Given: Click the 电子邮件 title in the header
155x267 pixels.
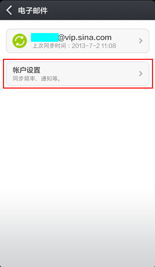Looking at the screenshot, I should (x=33, y=11).
